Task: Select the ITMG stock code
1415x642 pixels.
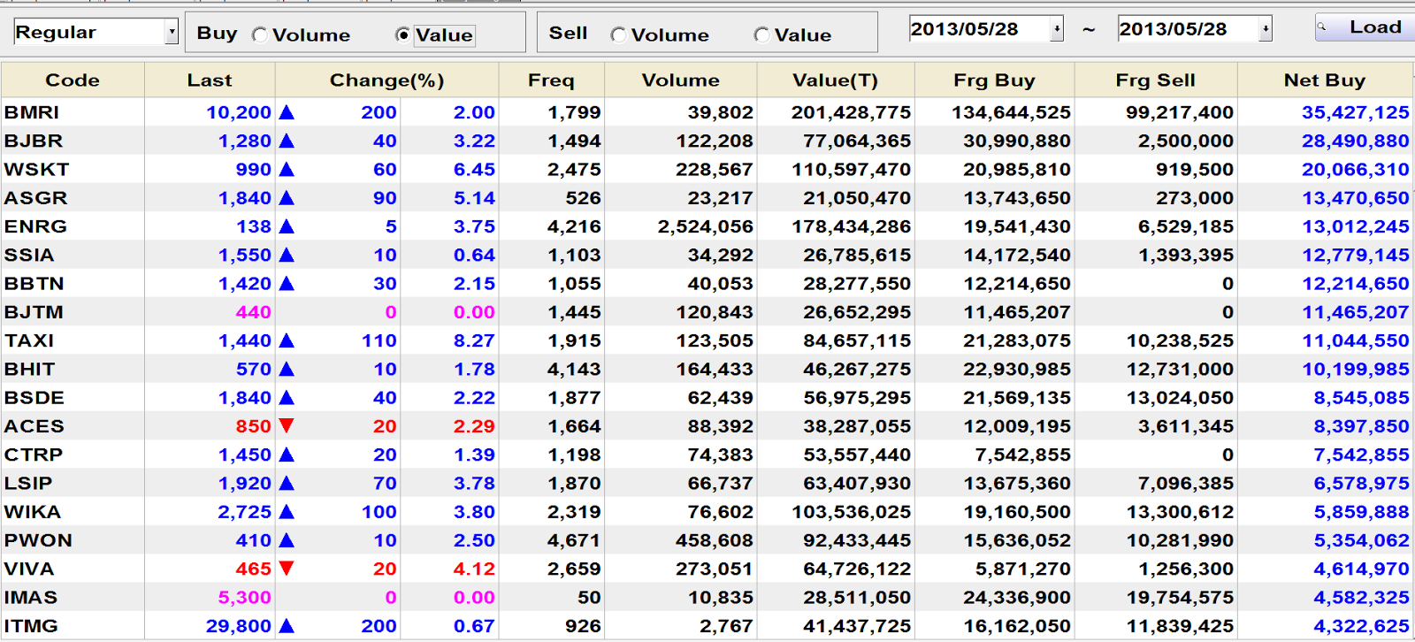Action: [31, 626]
